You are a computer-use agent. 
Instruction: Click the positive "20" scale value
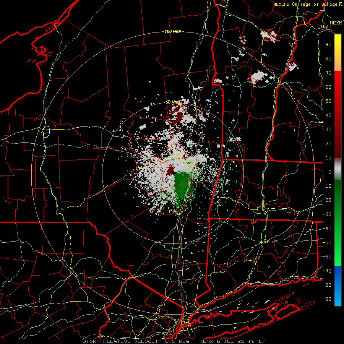click(328, 143)
